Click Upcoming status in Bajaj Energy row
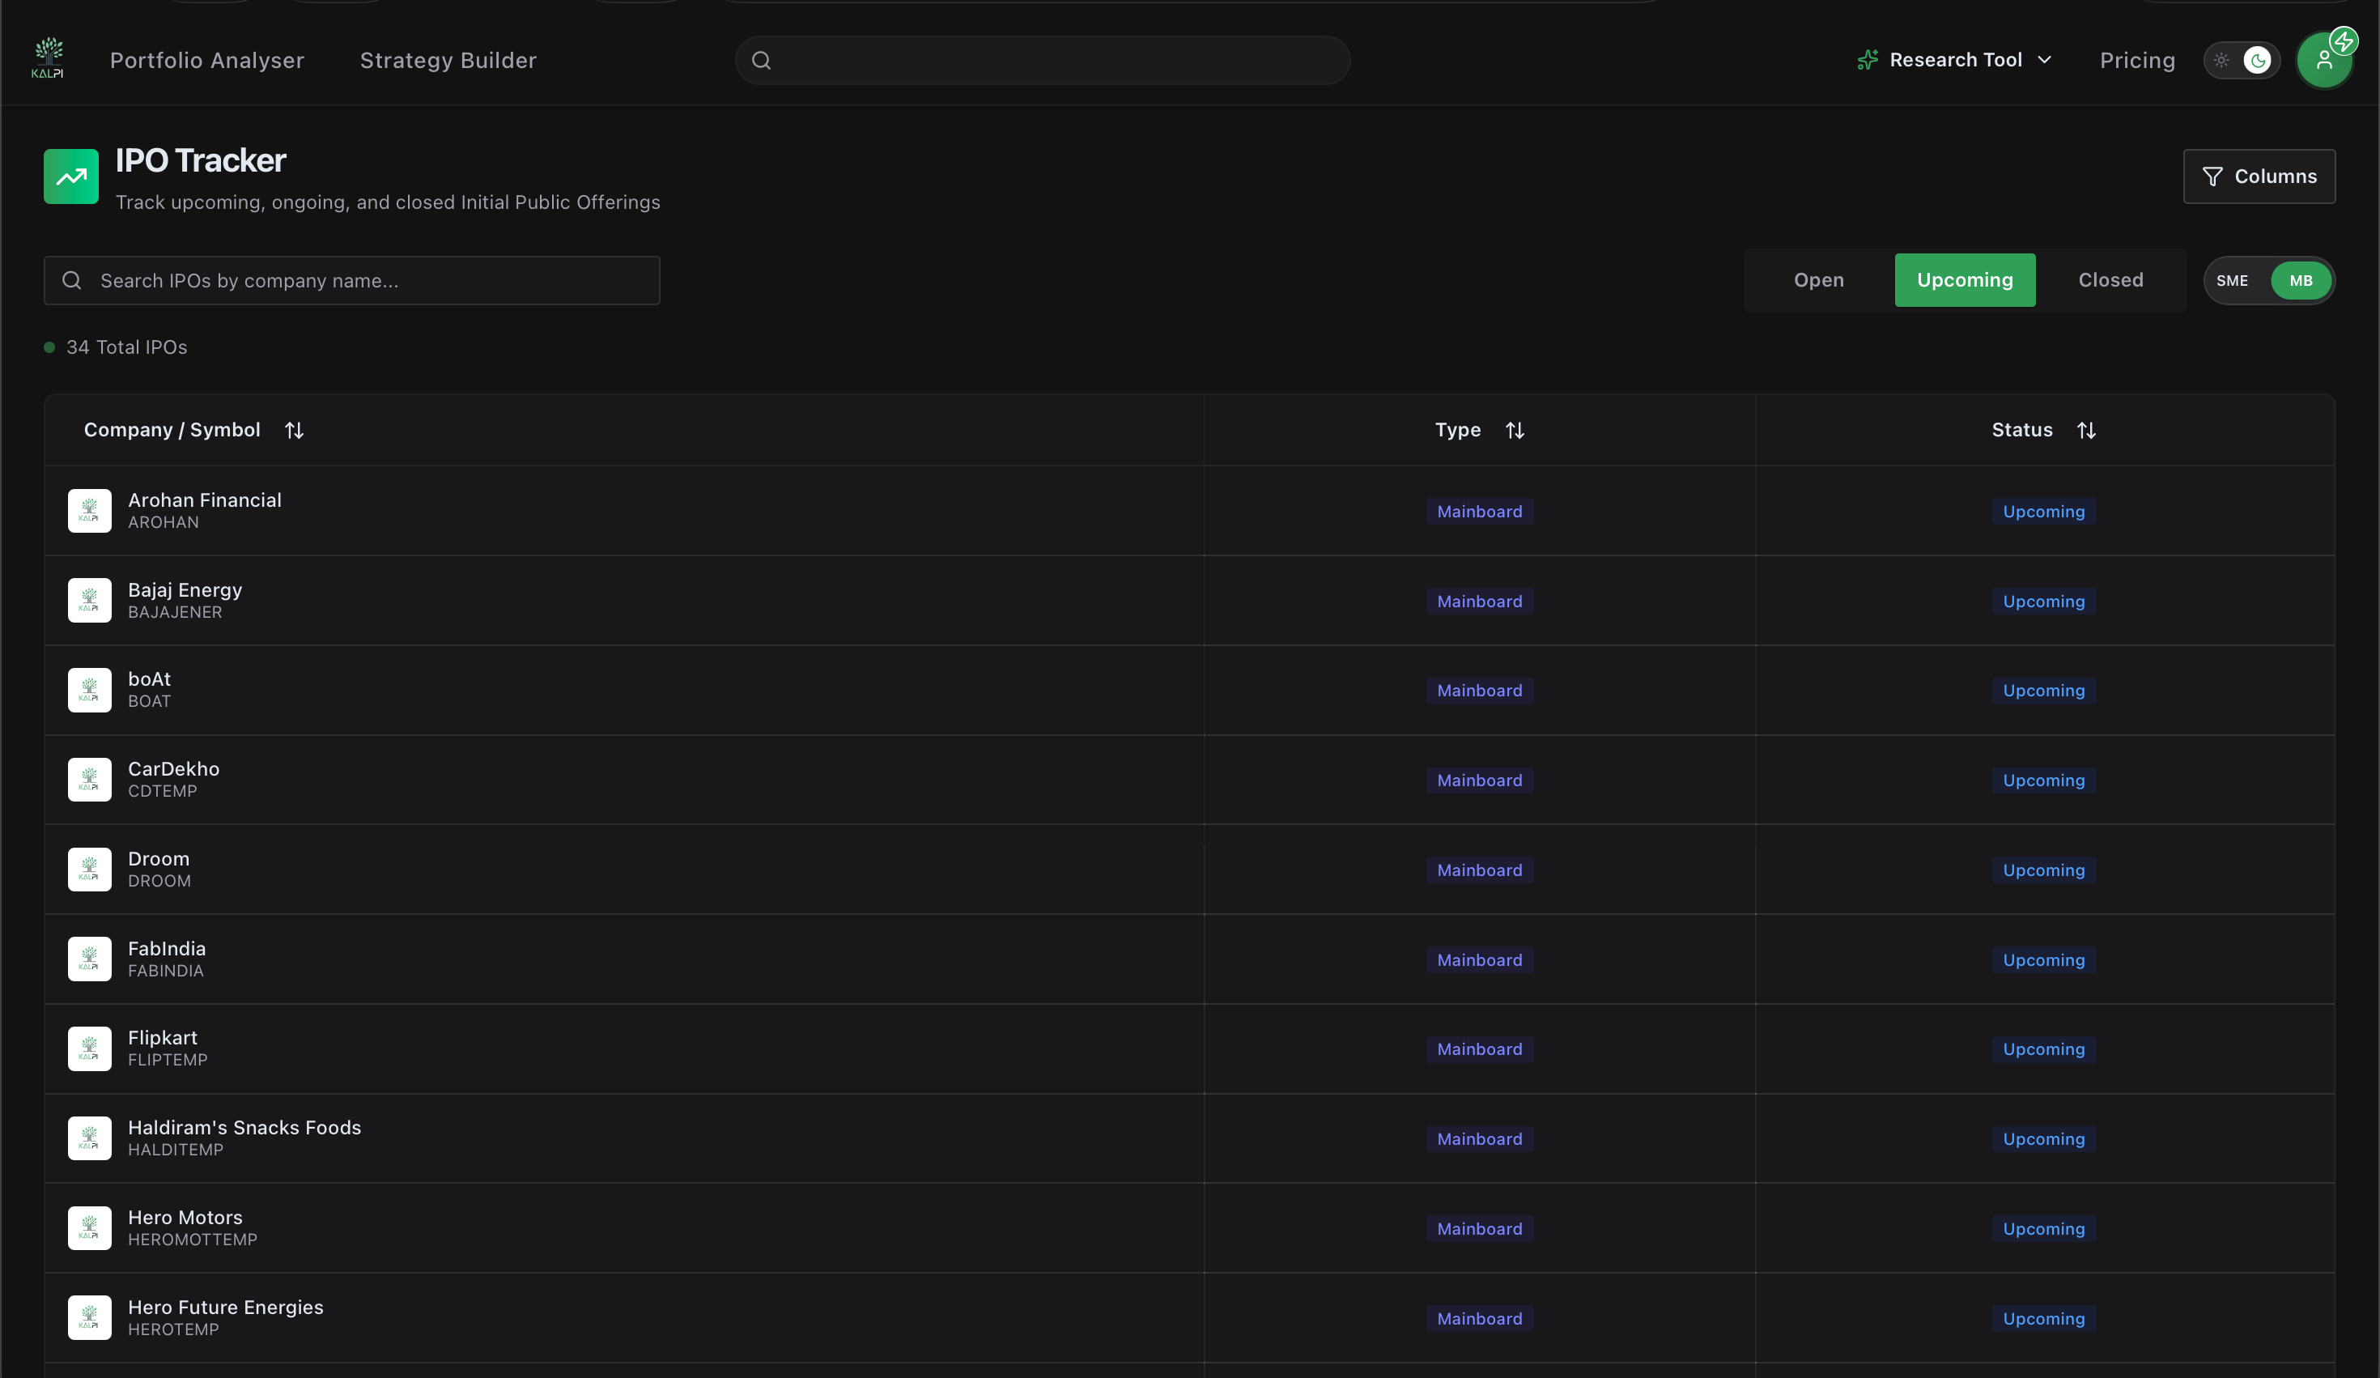2380x1378 pixels. (x=2044, y=602)
